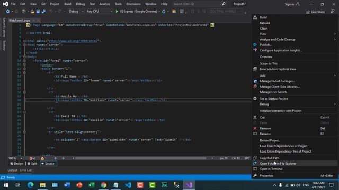Click the Copy Full Path icon
The image size is (339, 190).
(x=255, y=158)
